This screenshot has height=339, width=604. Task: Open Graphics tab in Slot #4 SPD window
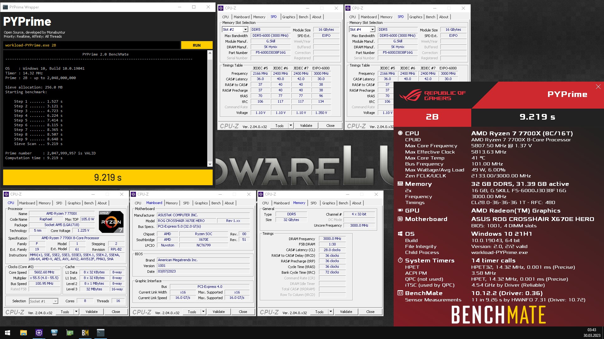[416, 17]
